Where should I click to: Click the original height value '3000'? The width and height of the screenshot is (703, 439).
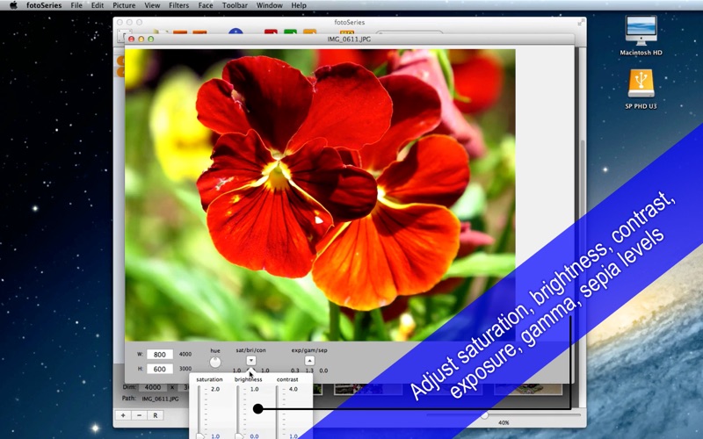[185, 369]
